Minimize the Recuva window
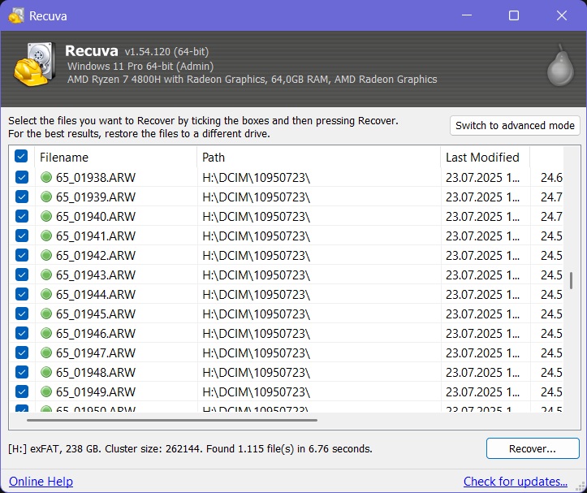Viewport: 587px width, 493px height. [x=467, y=15]
